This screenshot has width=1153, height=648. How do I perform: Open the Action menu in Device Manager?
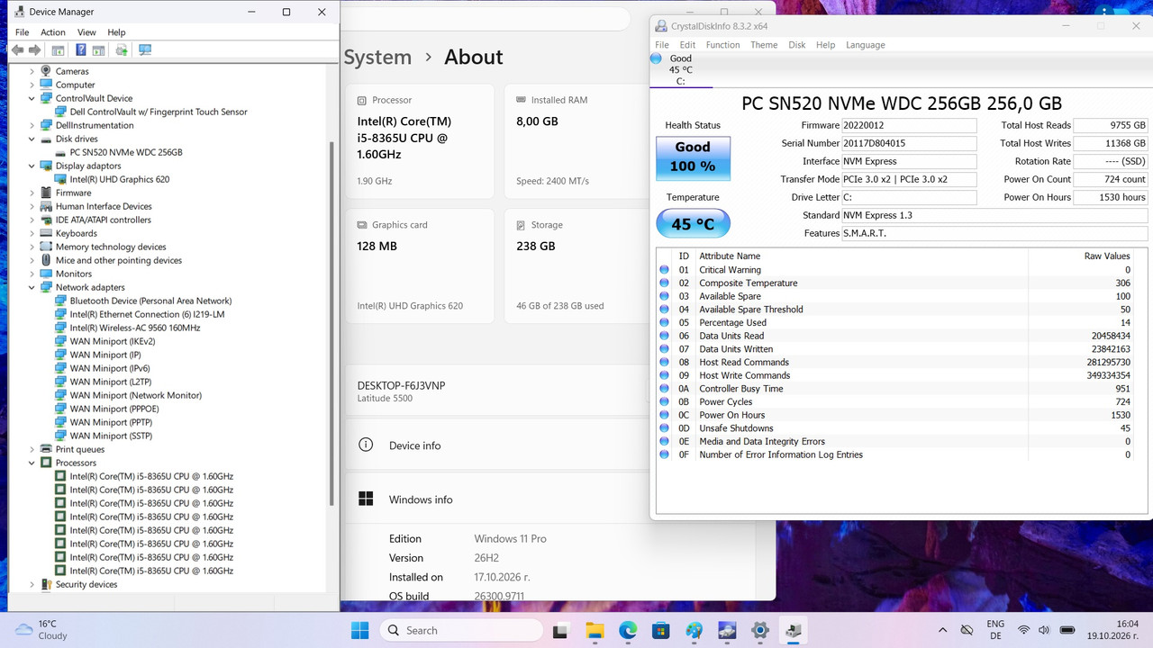coord(53,32)
